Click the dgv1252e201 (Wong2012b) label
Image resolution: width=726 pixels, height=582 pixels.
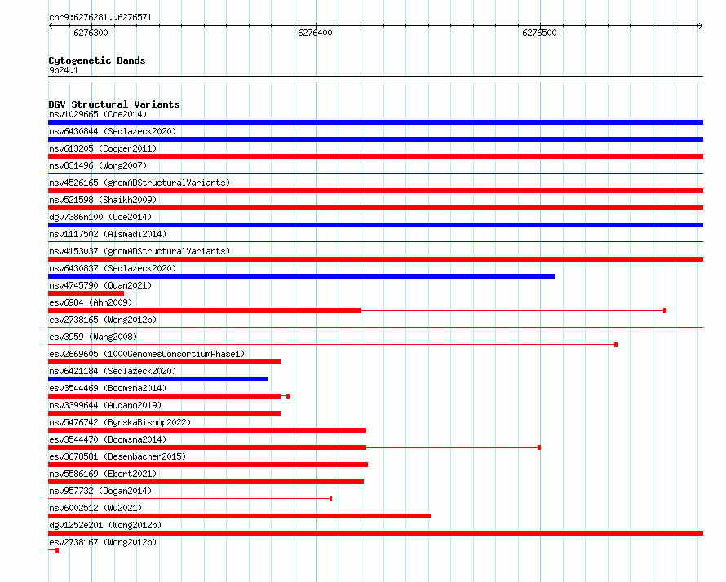click(105, 525)
